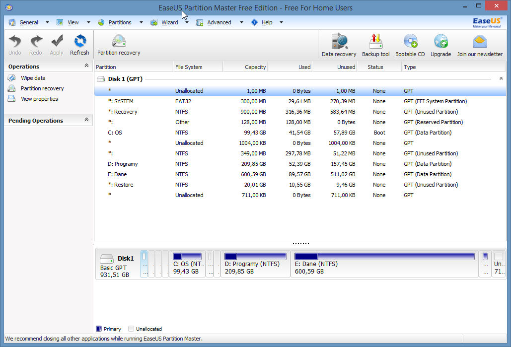The image size is (511, 347).
Task: Expand the Help dropdown arrow
Action: (281, 22)
